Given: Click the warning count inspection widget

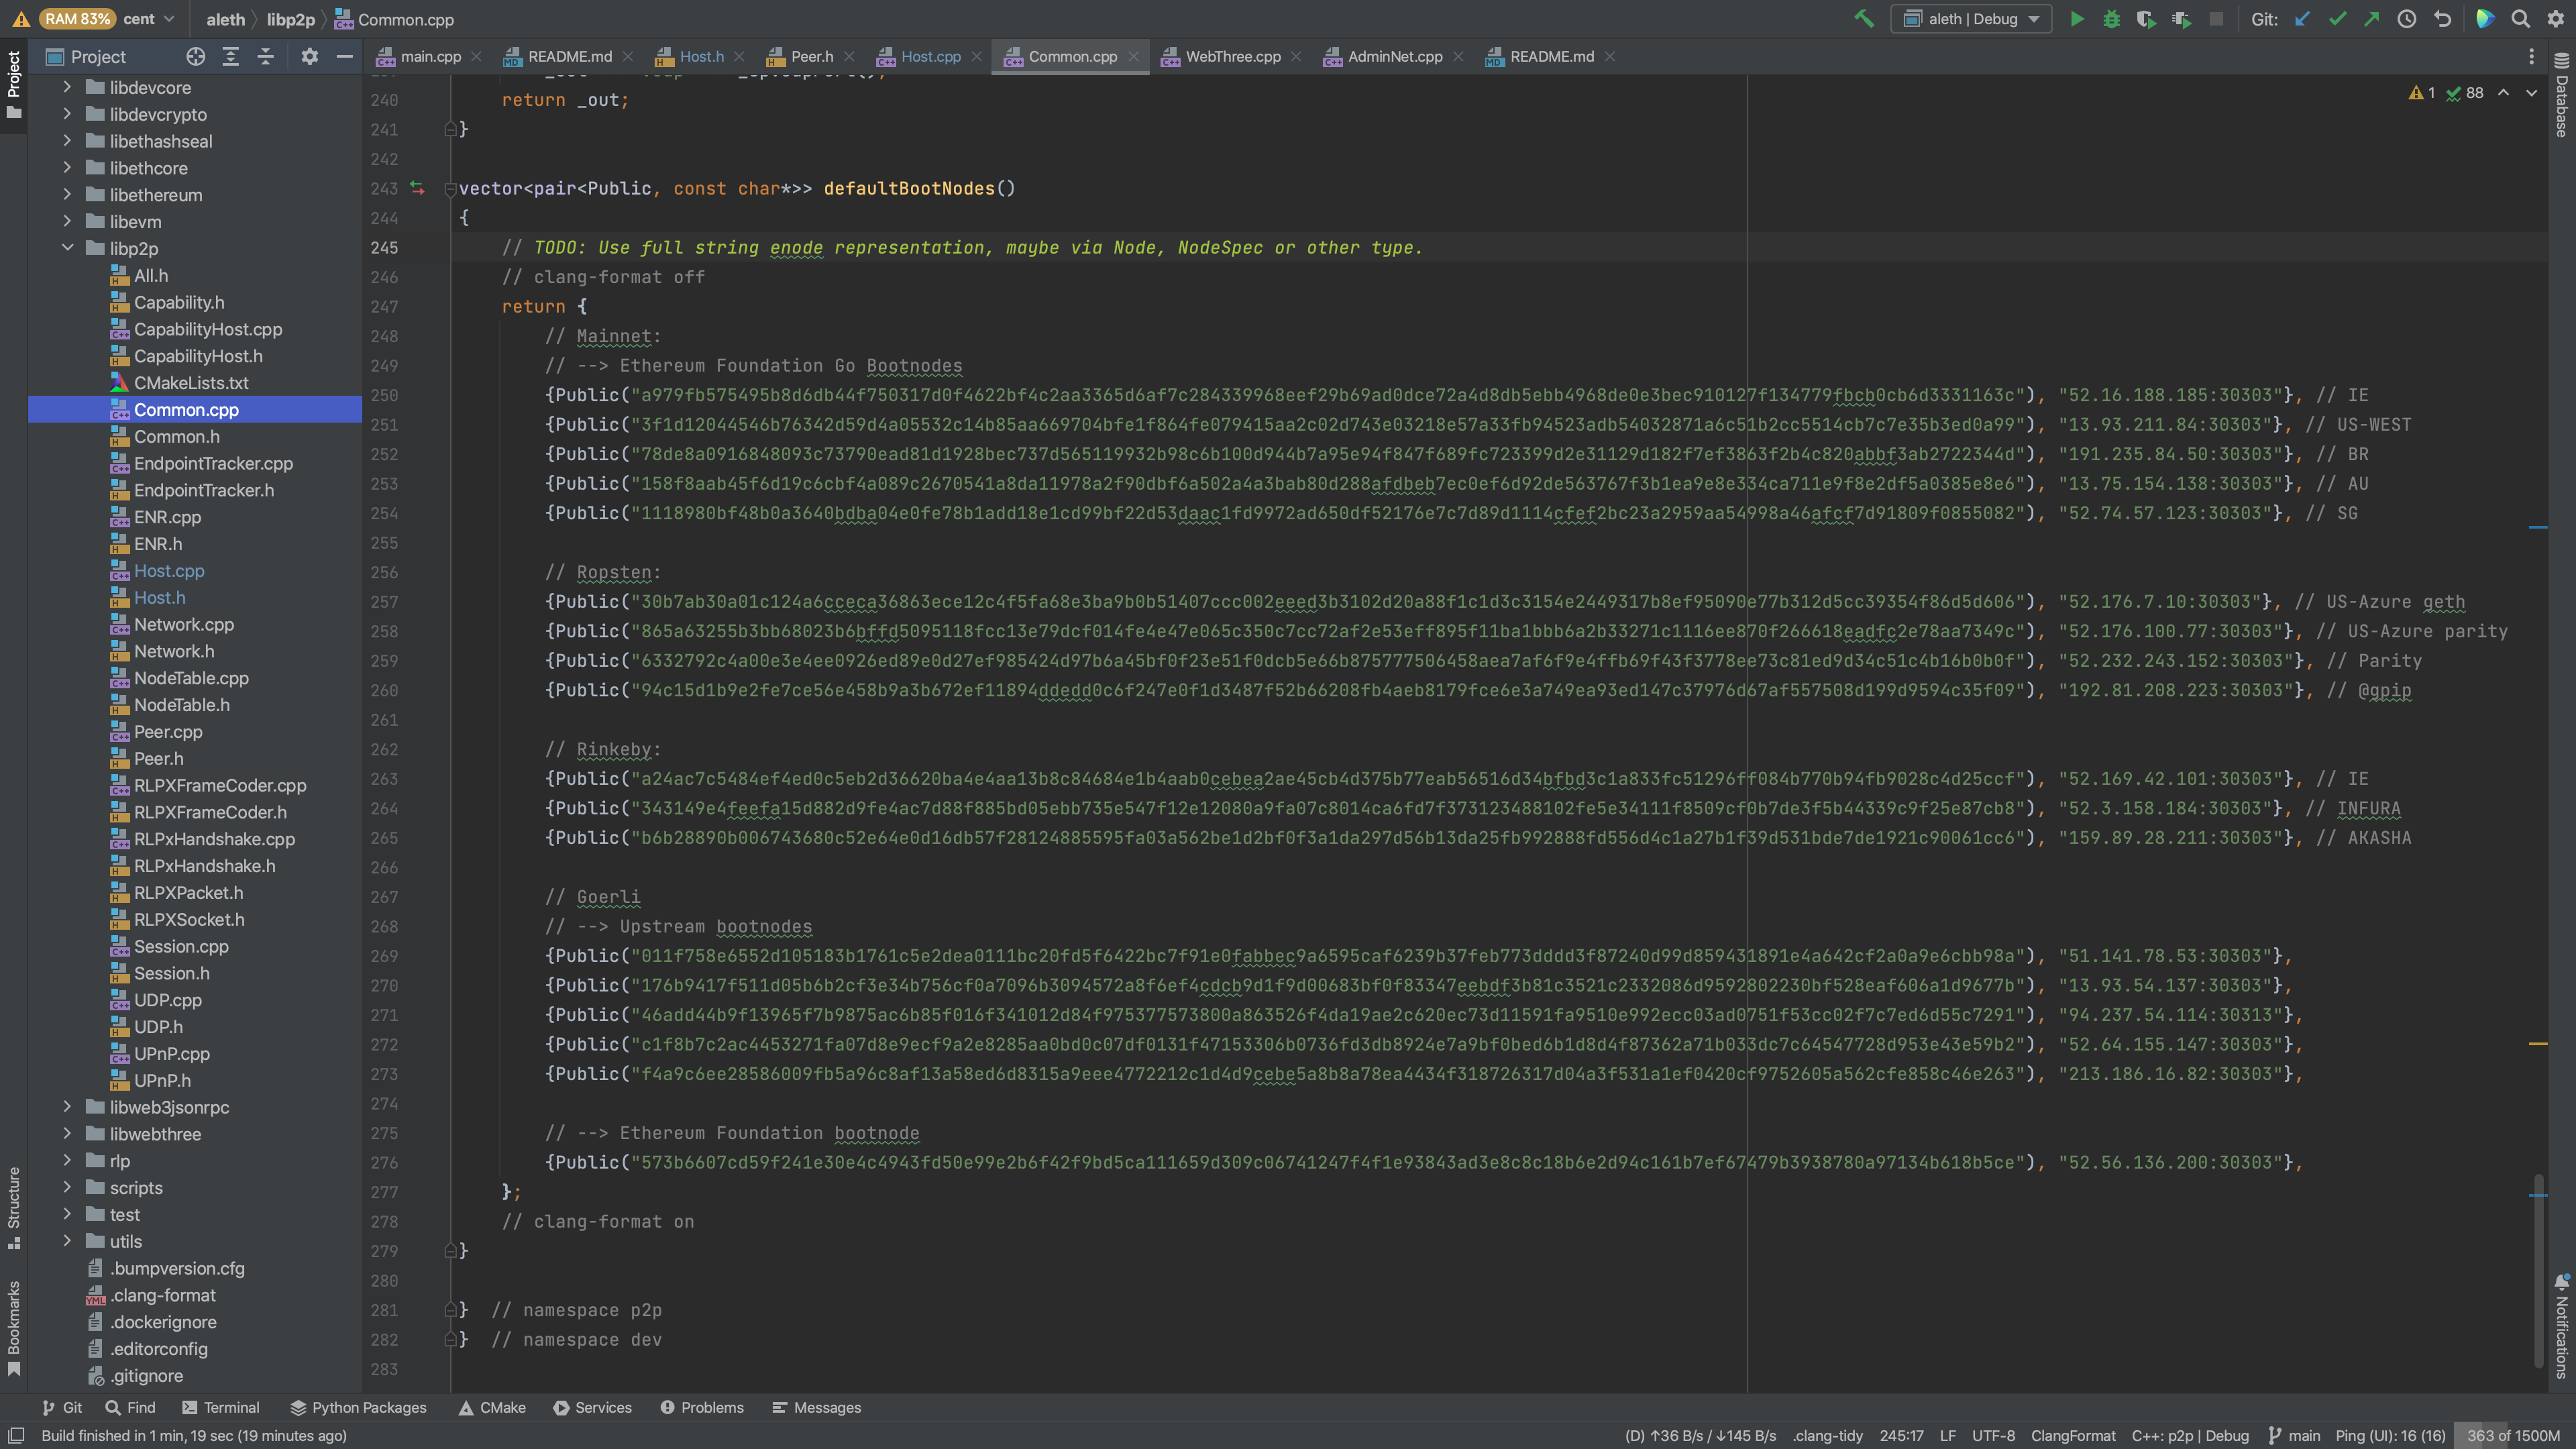Looking at the screenshot, I should pyautogui.click(x=2422, y=93).
